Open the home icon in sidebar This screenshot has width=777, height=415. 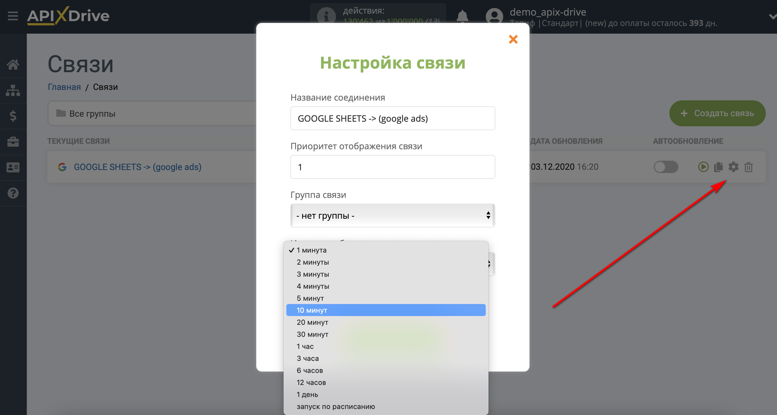coord(13,64)
